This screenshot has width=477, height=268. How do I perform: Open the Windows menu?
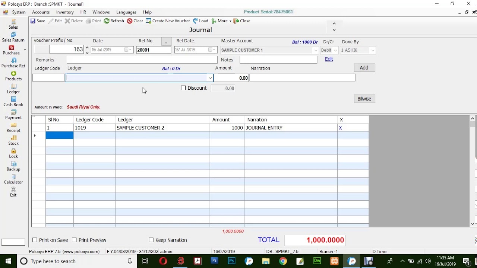(x=101, y=12)
